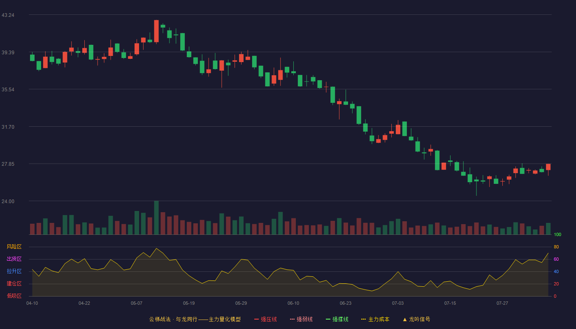Select the 24.00 price axis label
Screen dimensions: 576x329
8,201
